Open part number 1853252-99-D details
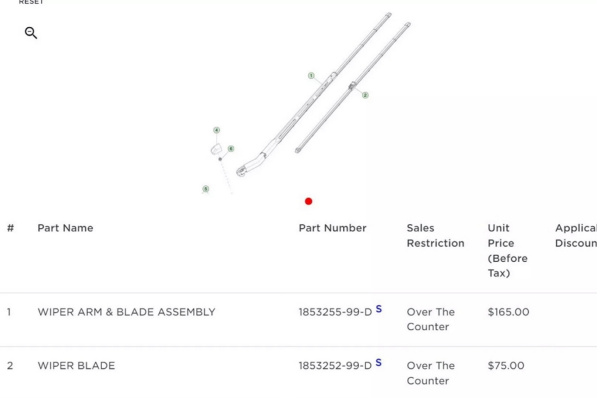This screenshot has height=398, width=597. coord(335,365)
